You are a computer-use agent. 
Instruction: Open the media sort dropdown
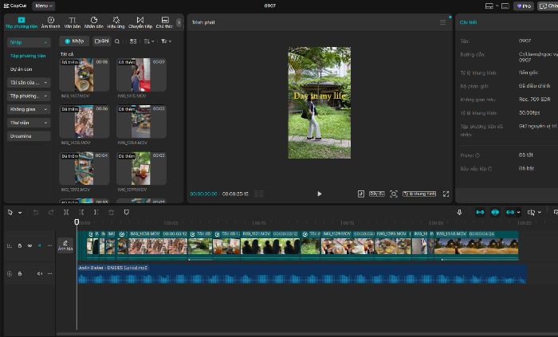(149, 41)
